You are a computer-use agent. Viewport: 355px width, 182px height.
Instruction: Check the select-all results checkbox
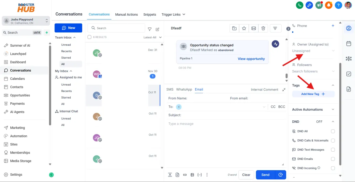pyautogui.click(x=90, y=37)
